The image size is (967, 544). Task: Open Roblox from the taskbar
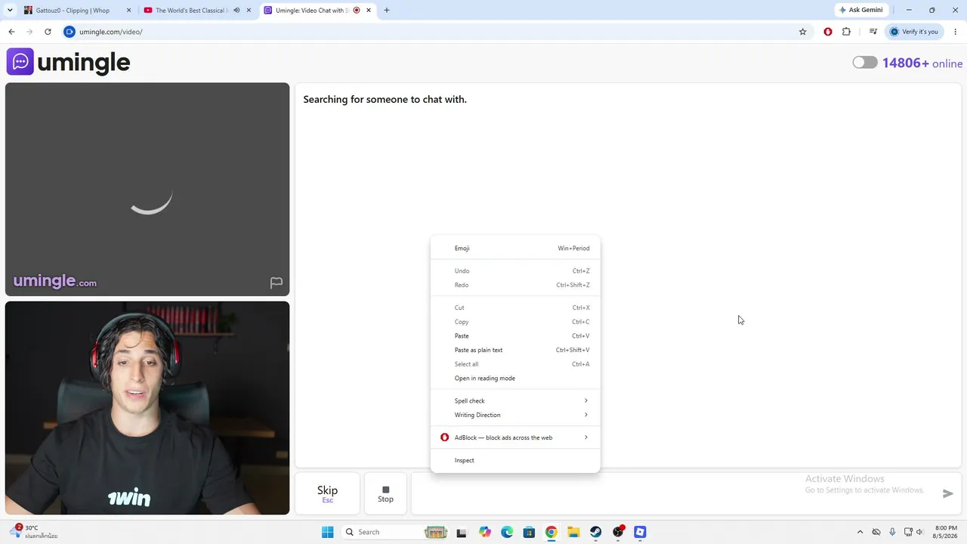coord(640,532)
